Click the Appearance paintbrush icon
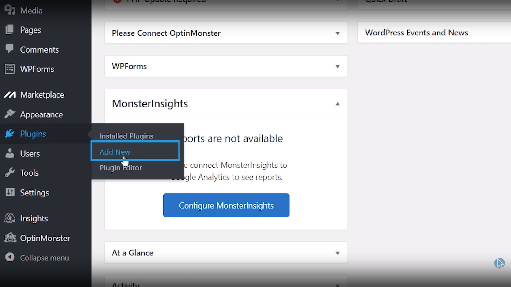Viewport: 511px width, 287px height. (10, 114)
